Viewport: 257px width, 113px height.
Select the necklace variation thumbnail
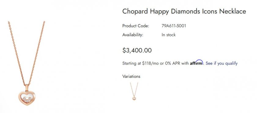coord(134,91)
